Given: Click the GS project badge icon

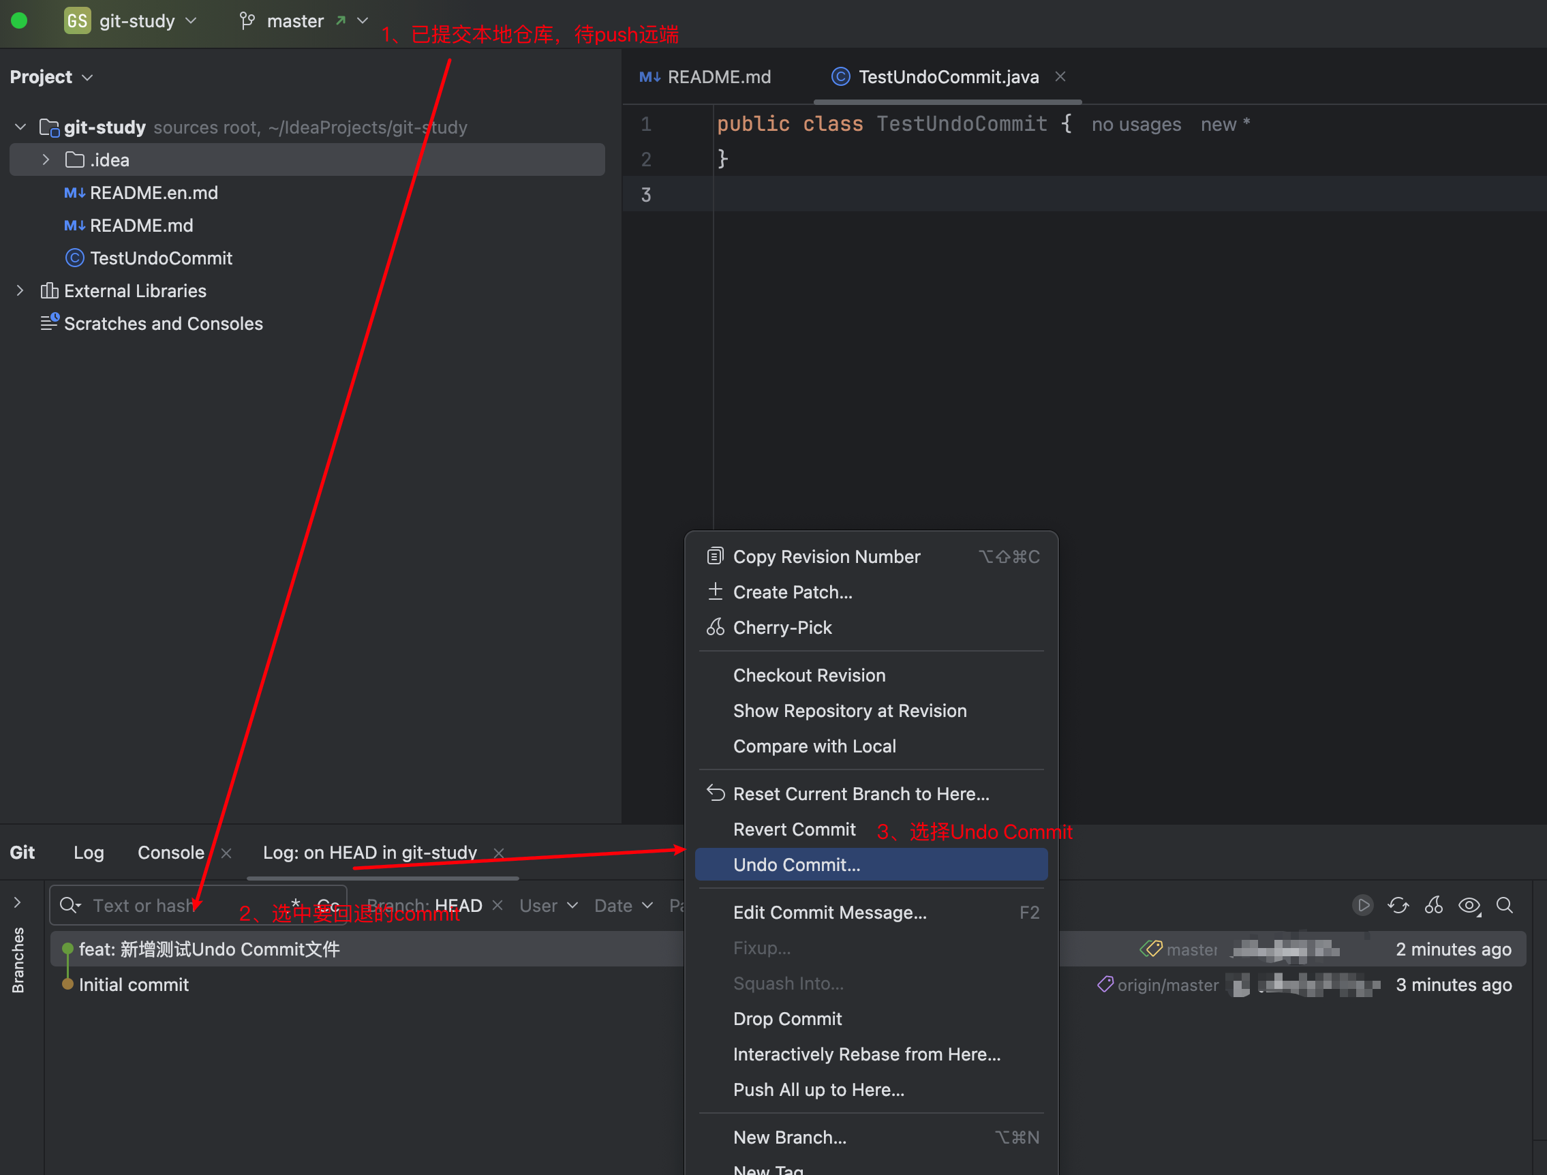Looking at the screenshot, I should point(77,21).
